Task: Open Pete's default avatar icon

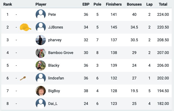Action: (x=41, y=15)
